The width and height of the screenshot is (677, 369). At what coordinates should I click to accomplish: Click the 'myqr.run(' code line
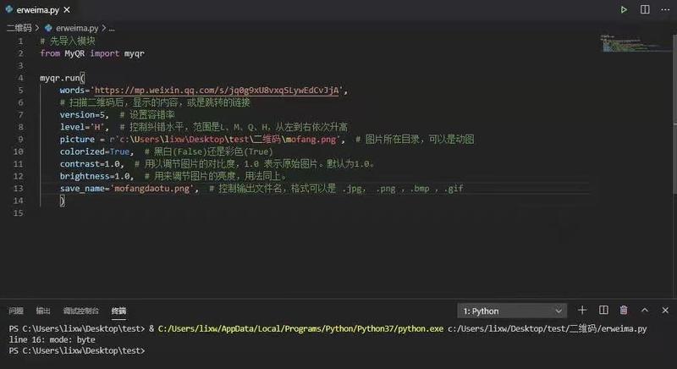[x=62, y=78]
